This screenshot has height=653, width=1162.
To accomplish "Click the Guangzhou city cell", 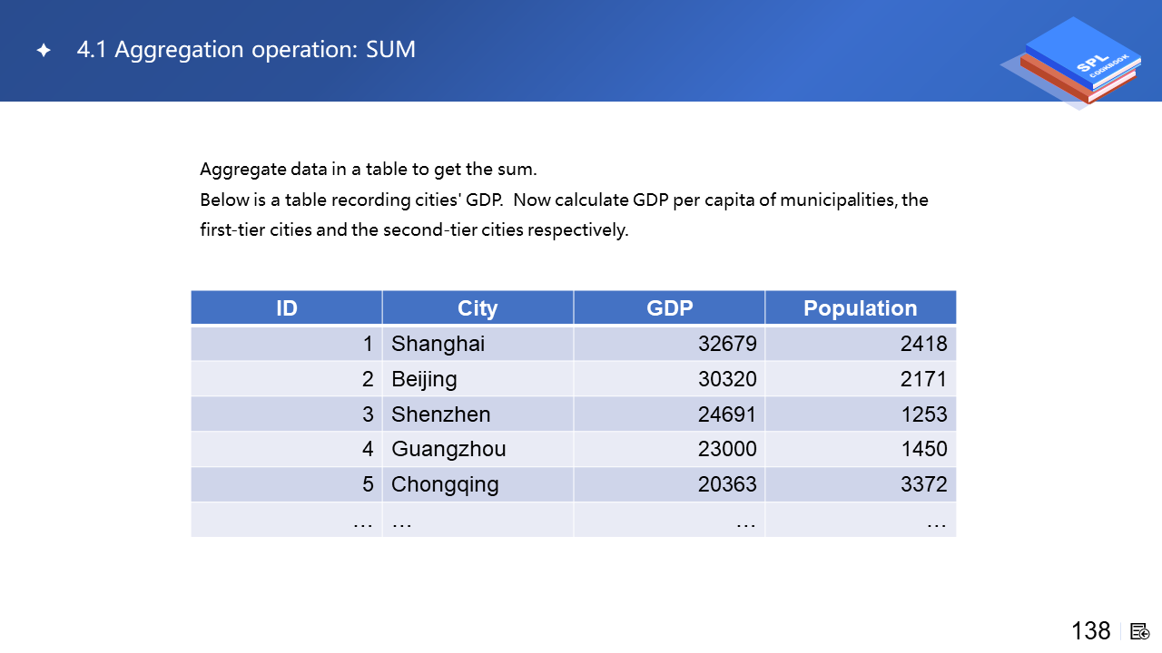I will click(448, 449).
